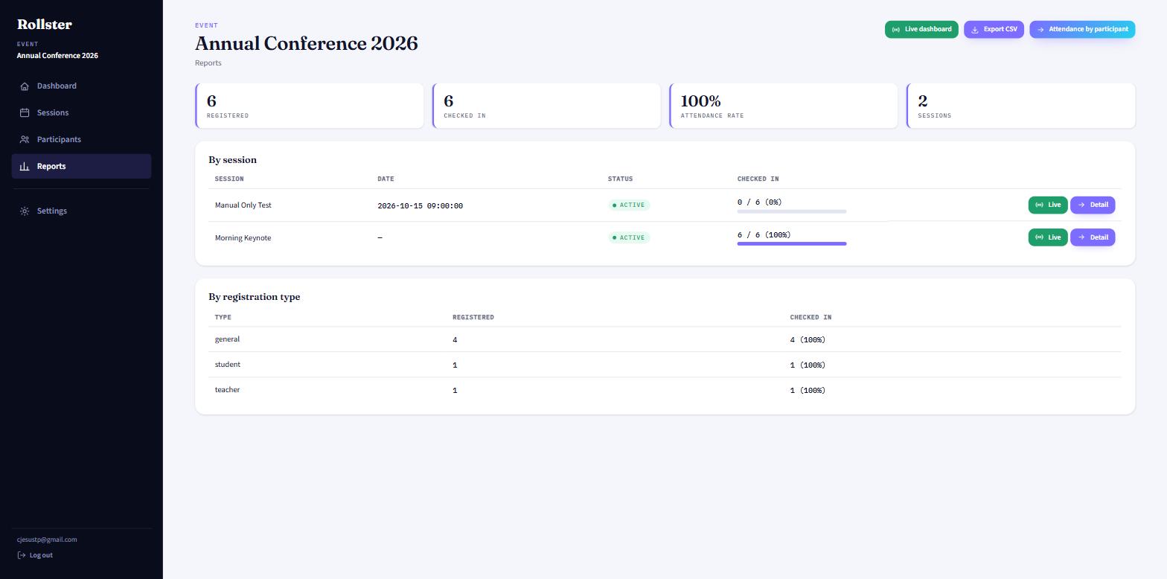
Task: Click email cjesustp@gmail.com in sidebar
Action: click(47, 540)
